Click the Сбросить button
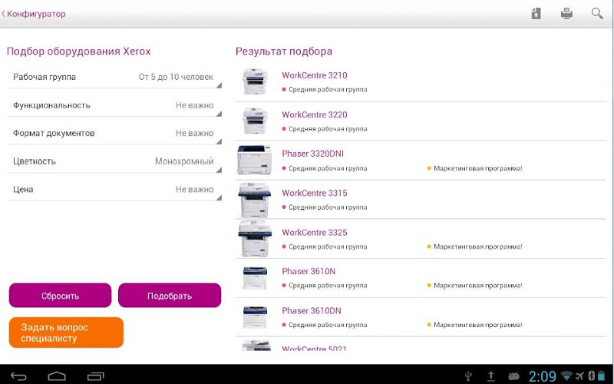 [x=61, y=296]
